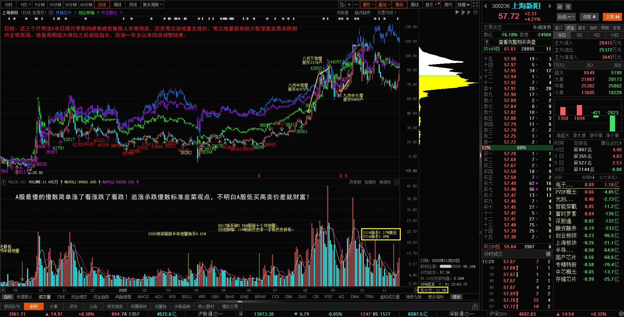Open chart settings gear beside 上海新阳 title
The width and height of the screenshot is (624, 317).
(x=51, y=13)
